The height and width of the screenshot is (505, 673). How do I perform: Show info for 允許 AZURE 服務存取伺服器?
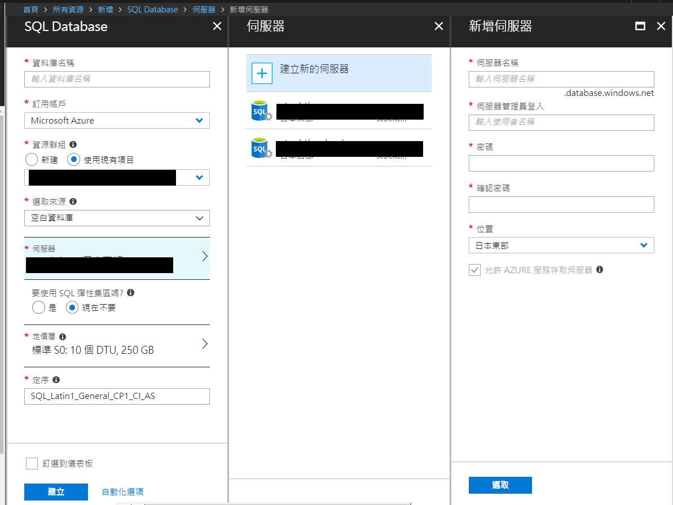point(600,269)
